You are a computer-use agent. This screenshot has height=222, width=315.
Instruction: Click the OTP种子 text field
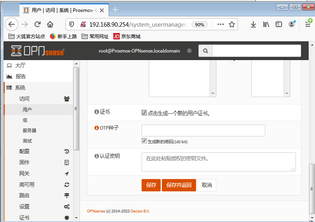[203, 130]
